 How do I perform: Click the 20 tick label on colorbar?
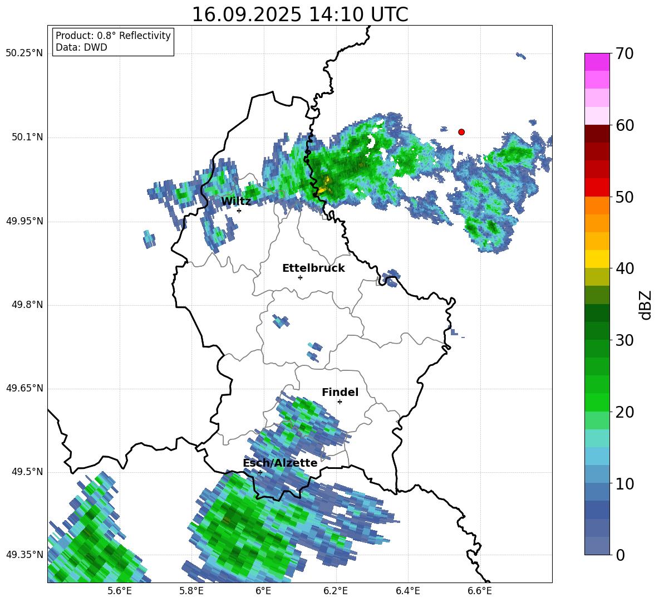tap(624, 412)
